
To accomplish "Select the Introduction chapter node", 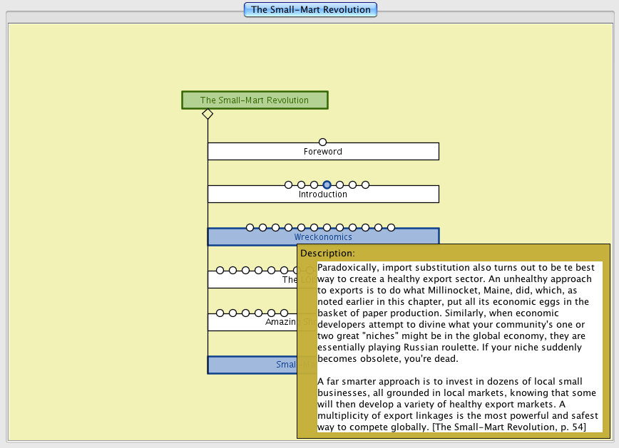I will click(x=323, y=194).
